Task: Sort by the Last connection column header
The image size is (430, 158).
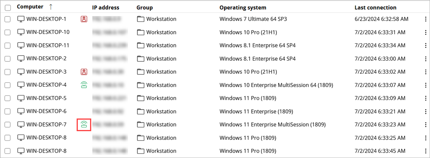Action: (x=375, y=8)
